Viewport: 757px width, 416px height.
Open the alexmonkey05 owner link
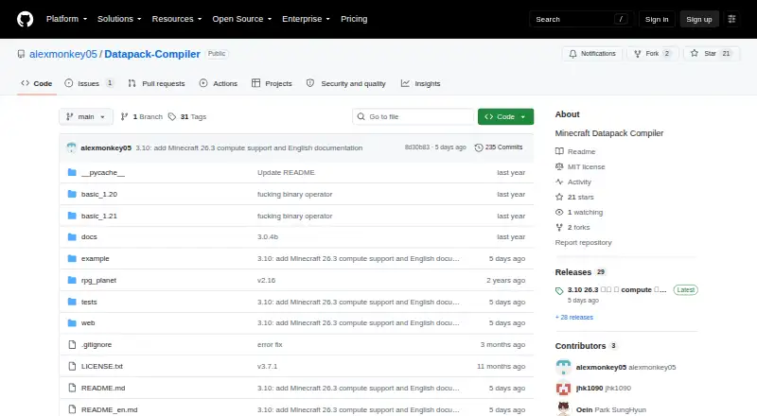coord(63,54)
